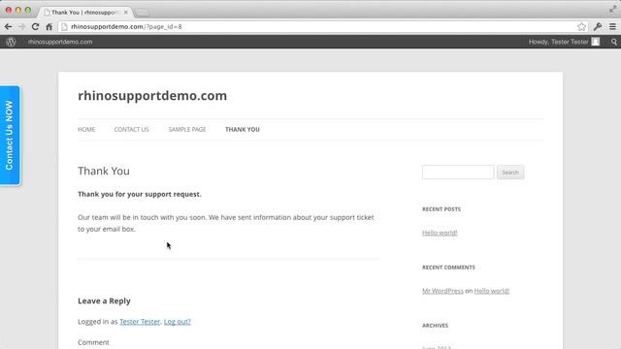Screen dimensions: 621x349
Task: Click the RECENT POSTS sidebar heading
Action: 441,209
